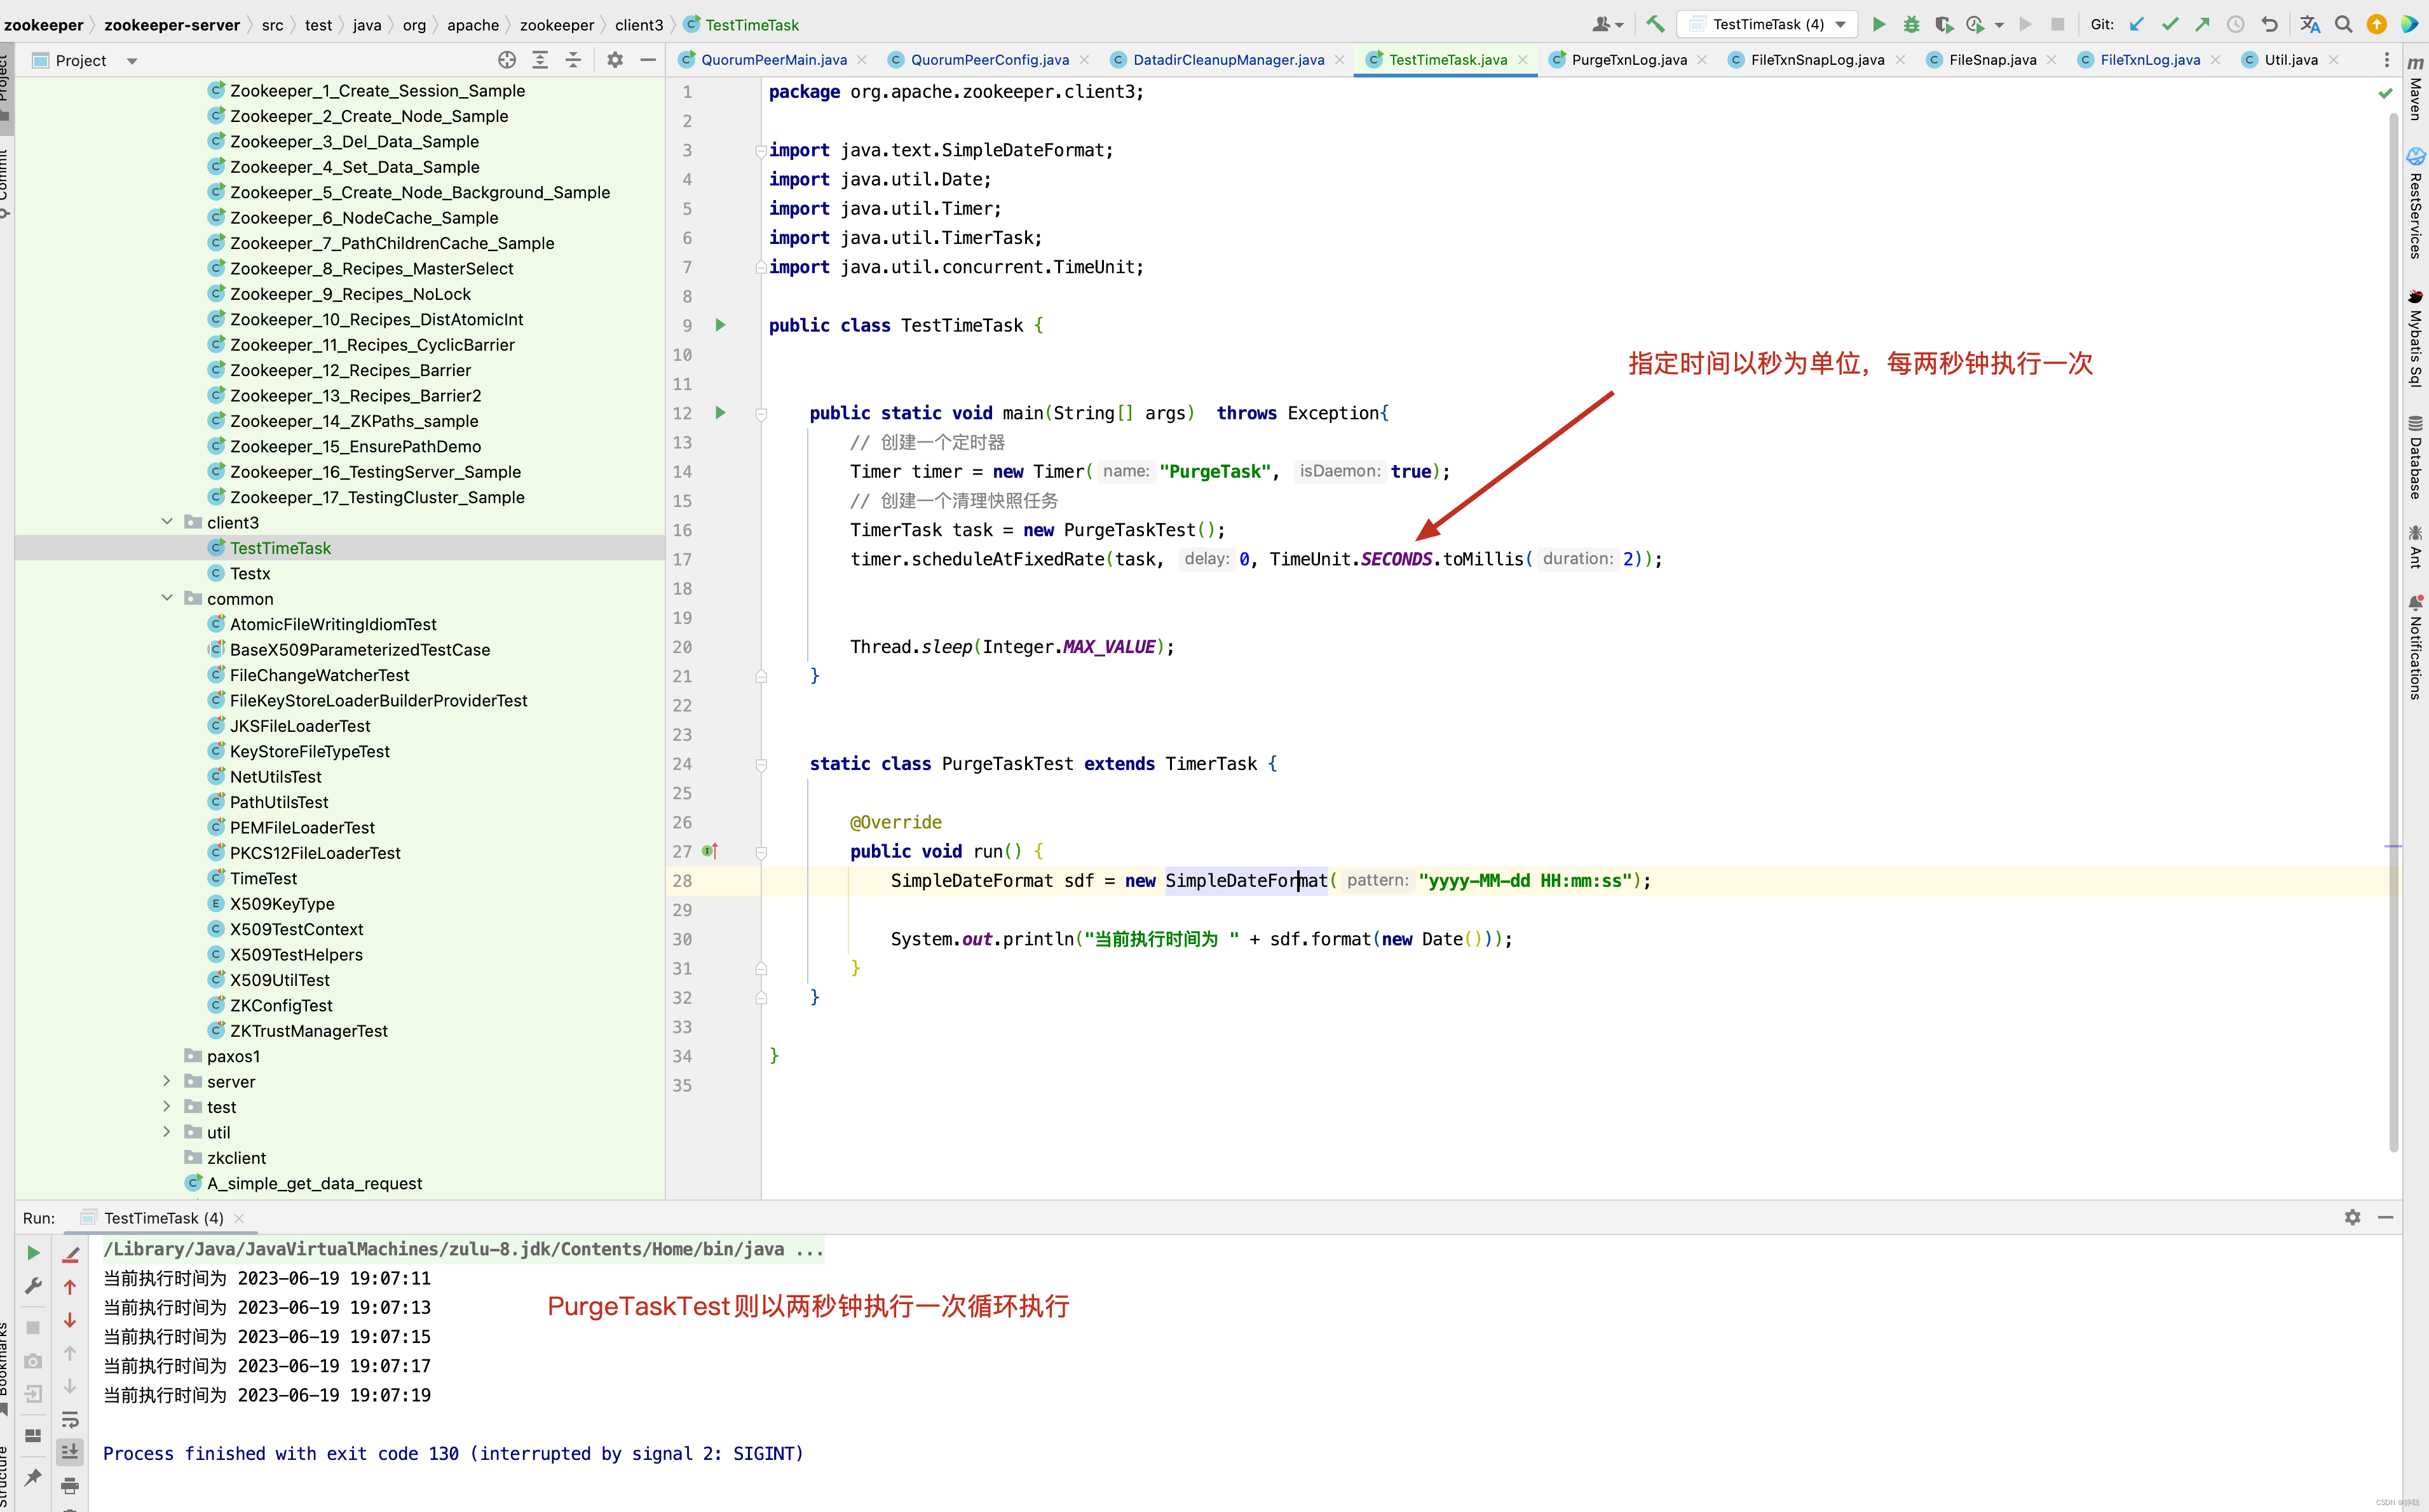
Task: Pin the Run tab with pin icon
Action: (x=33, y=1477)
